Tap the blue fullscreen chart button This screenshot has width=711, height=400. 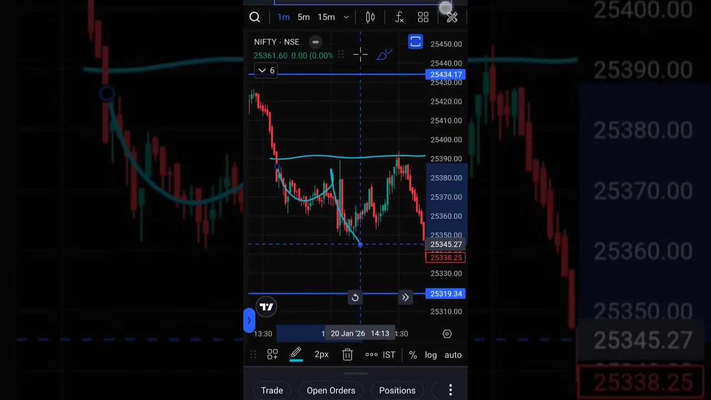coord(415,42)
